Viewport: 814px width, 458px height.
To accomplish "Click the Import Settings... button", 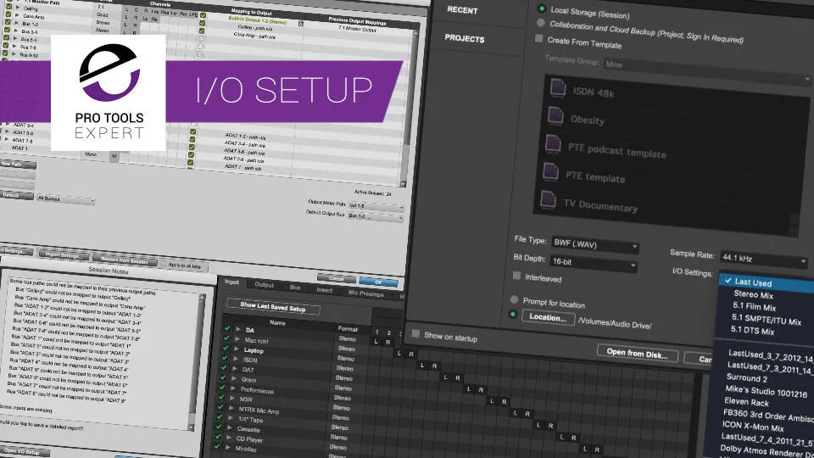I will pyautogui.click(x=62, y=255).
